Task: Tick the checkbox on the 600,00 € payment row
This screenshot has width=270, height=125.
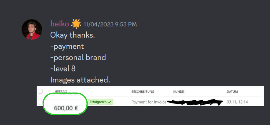Action: tap(40, 102)
